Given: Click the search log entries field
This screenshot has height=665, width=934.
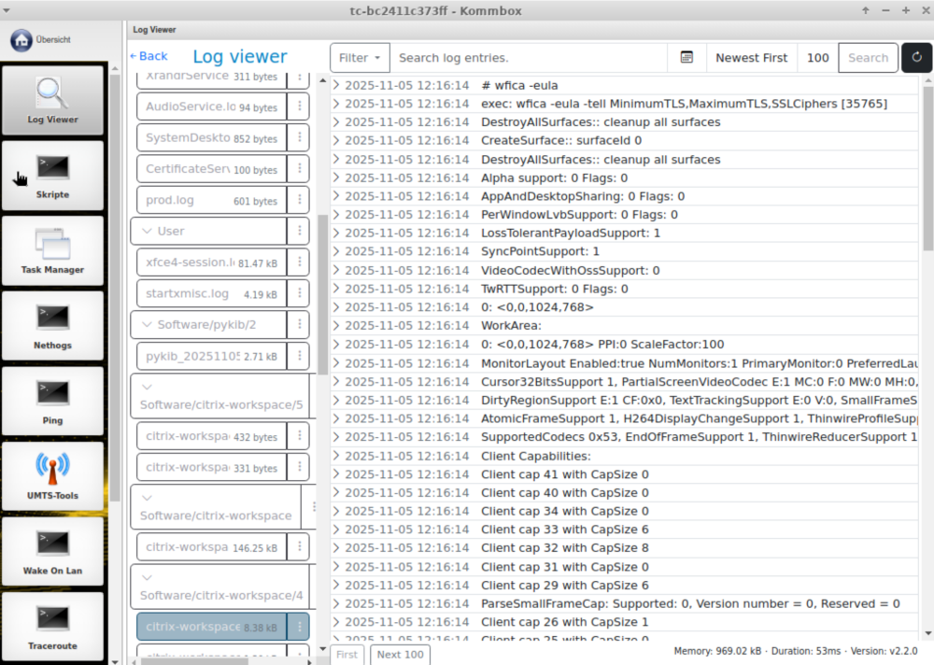Looking at the screenshot, I should pos(528,58).
